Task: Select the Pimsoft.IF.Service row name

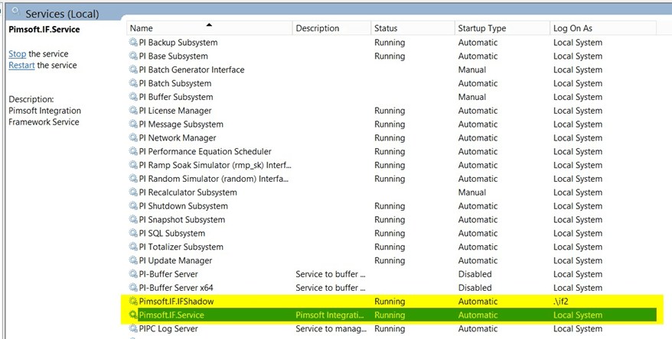Action: [x=171, y=315]
